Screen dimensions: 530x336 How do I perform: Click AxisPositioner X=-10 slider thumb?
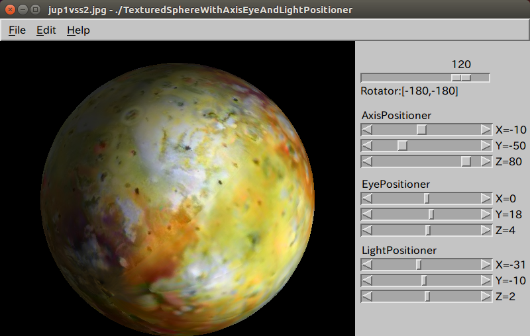[x=421, y=130]
